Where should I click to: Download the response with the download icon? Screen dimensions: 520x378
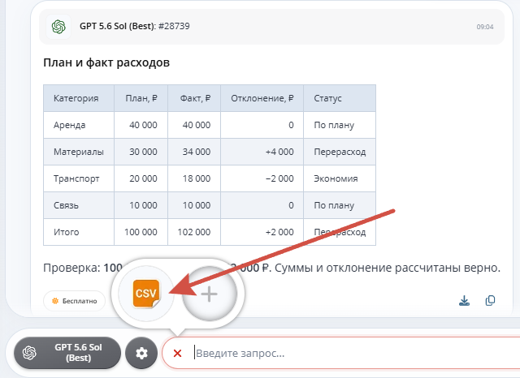(x=464, y=301)
